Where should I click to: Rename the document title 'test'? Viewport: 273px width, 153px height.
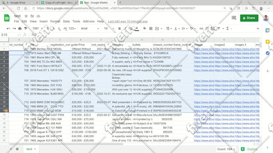(17, 16)
